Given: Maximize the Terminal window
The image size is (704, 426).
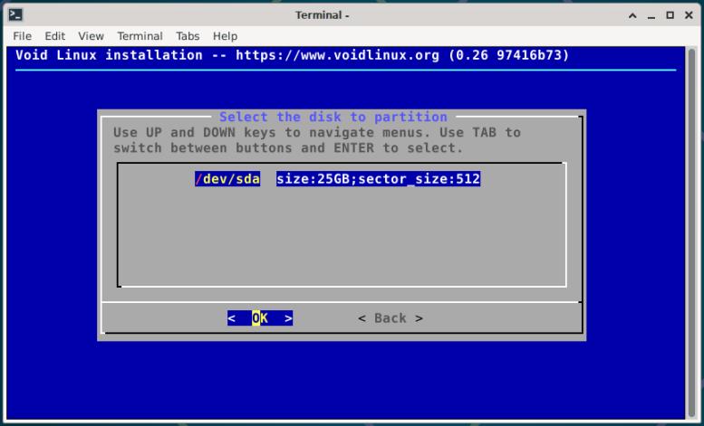Looking at the screenshot, I should click(670, 15).
